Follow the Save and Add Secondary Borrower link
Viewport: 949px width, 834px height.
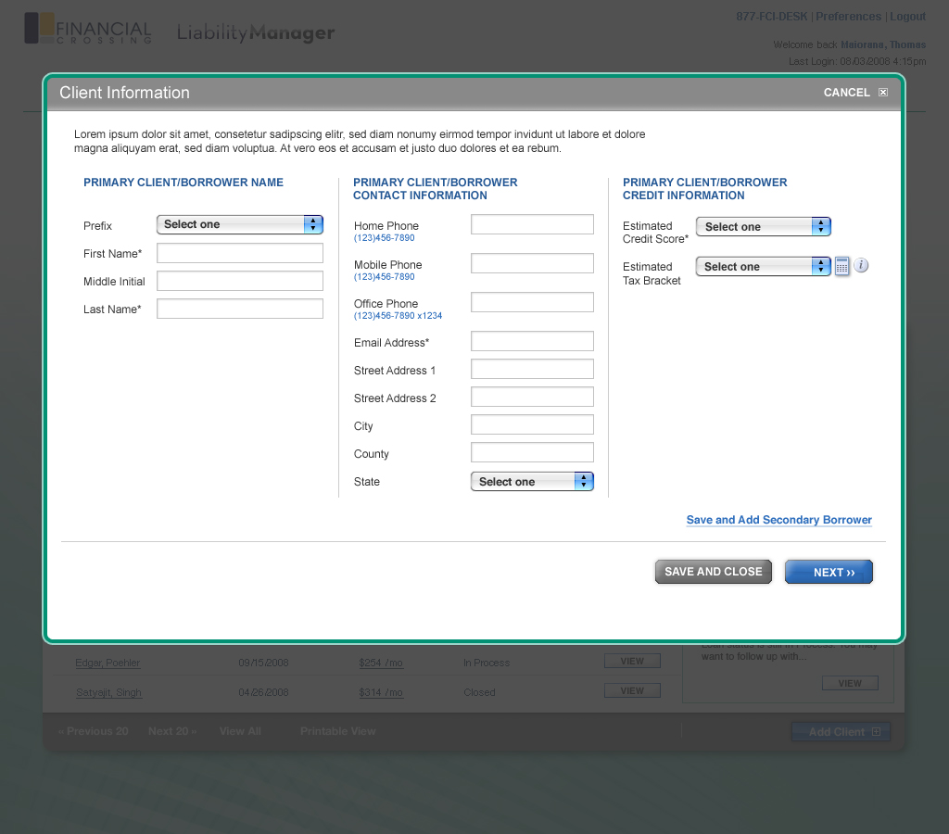pyautogui.click(x=778, y=520)
